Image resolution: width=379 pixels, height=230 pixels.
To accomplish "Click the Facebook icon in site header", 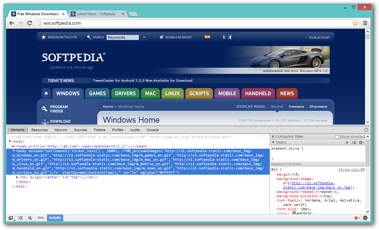I will tap(230, 37).
